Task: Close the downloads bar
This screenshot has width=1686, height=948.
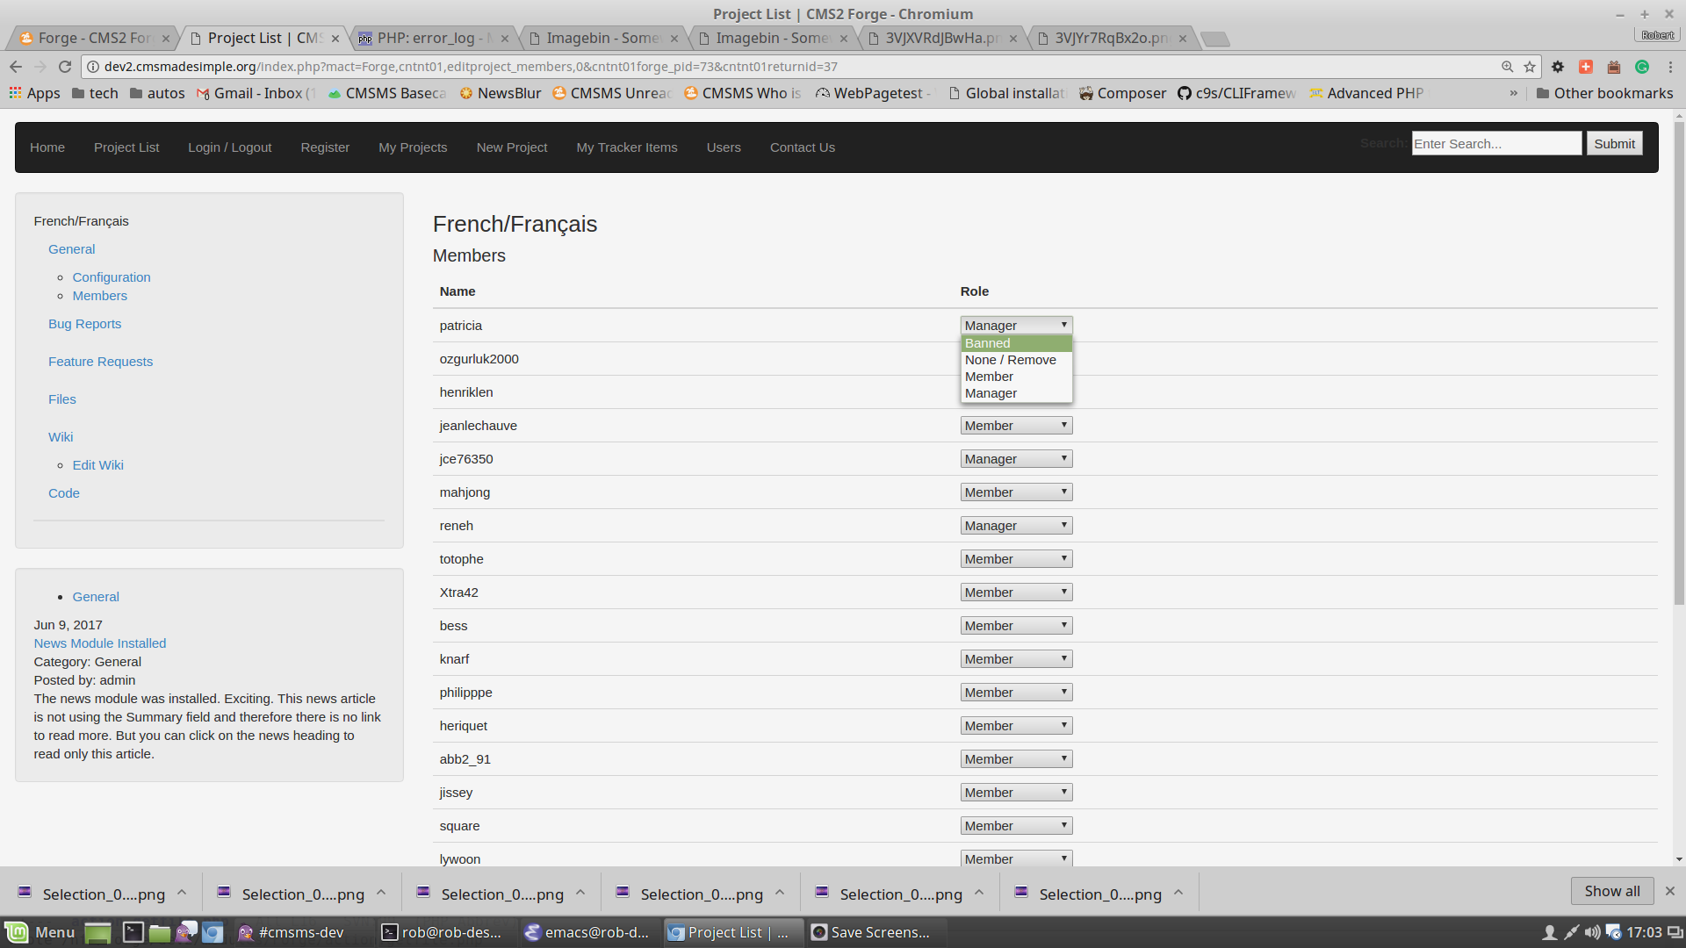Action: click(x=1670, y=891)
